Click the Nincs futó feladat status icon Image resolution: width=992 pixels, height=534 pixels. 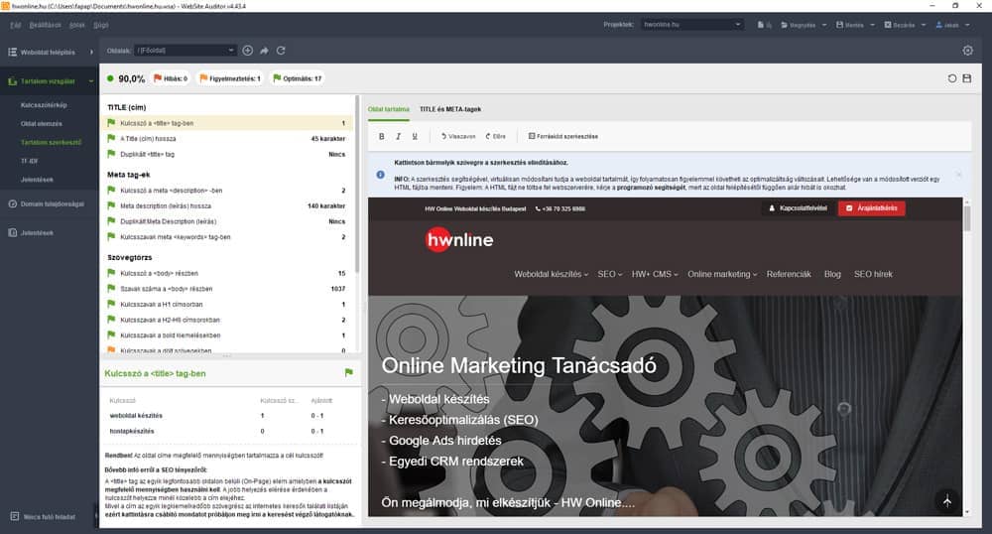tap(15, 516)
